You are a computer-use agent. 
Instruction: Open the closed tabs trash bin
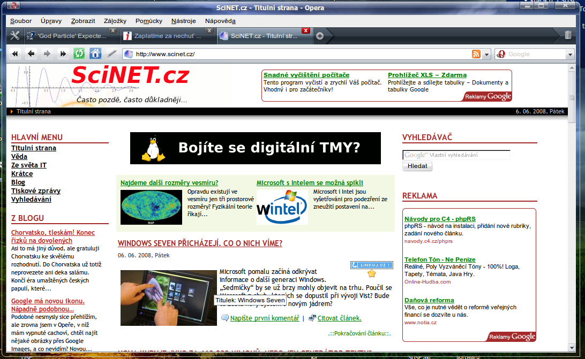pos(568,35)
